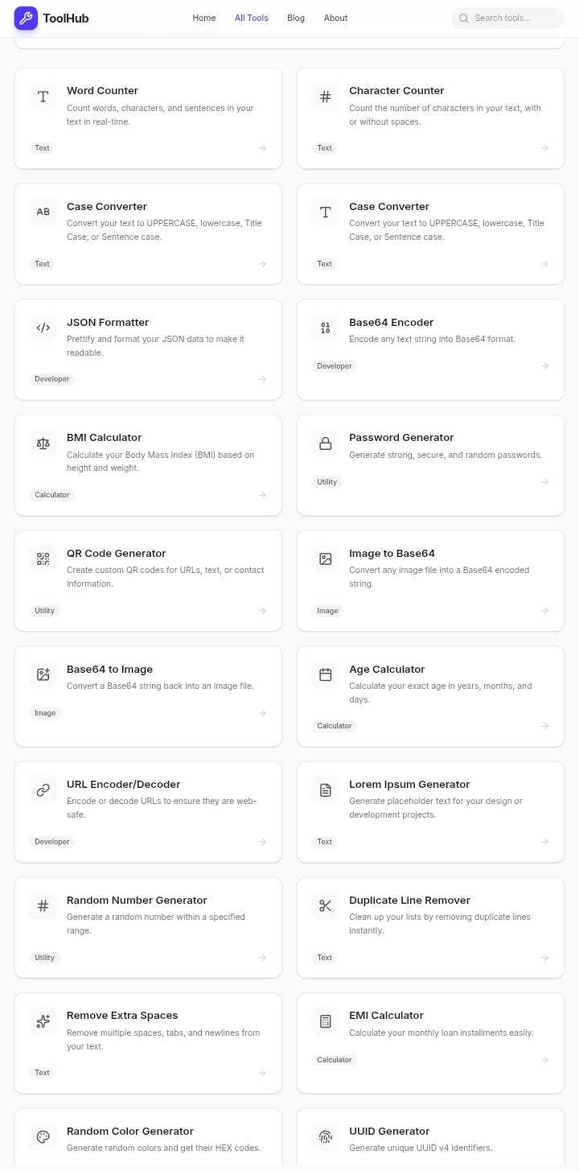Screen dimensions: 579x1171
Task: Click the Password Generator lock icon
Action: (x=325, y=443)
